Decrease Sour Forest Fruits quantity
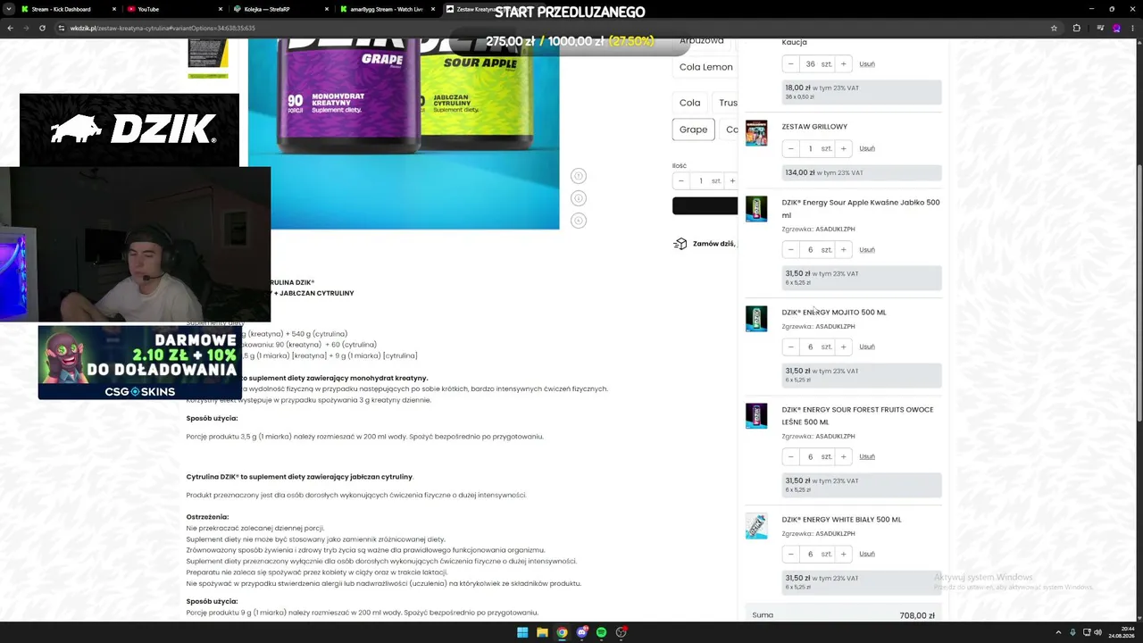The image size is (1143, 643). (x=790, y=456)
